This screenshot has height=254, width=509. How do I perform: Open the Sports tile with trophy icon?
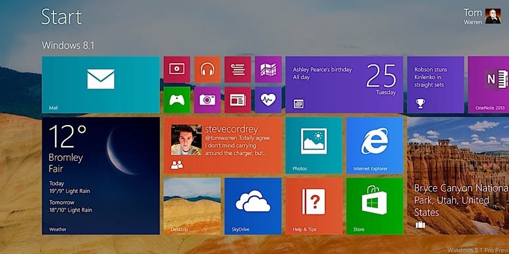coord(436,85)
